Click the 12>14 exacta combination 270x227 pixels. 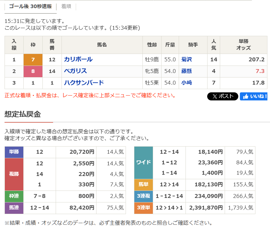tap(169, 184)
